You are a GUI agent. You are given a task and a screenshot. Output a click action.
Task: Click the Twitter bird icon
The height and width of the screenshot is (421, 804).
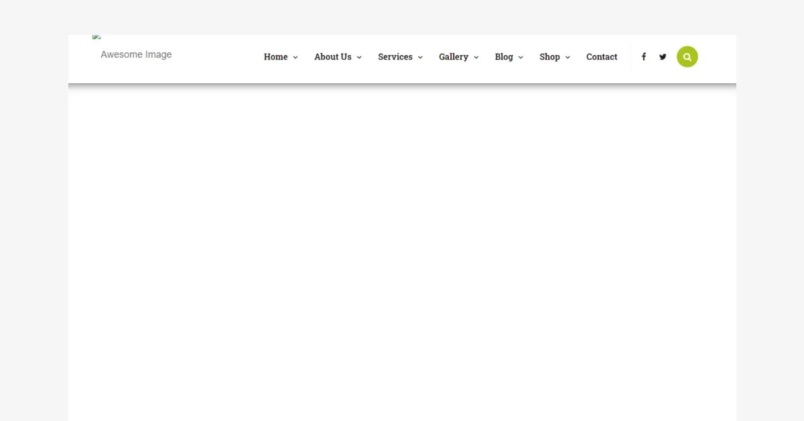(x=663, y=56)
